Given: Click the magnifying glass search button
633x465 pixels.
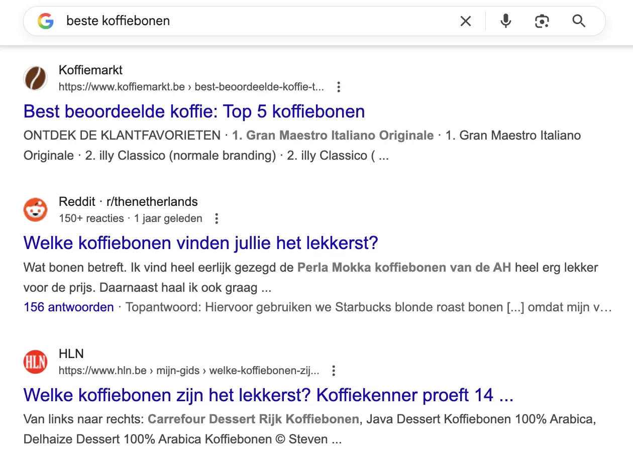Looking at the screenshot, I should pyautogui.click(x=579, y=21).
